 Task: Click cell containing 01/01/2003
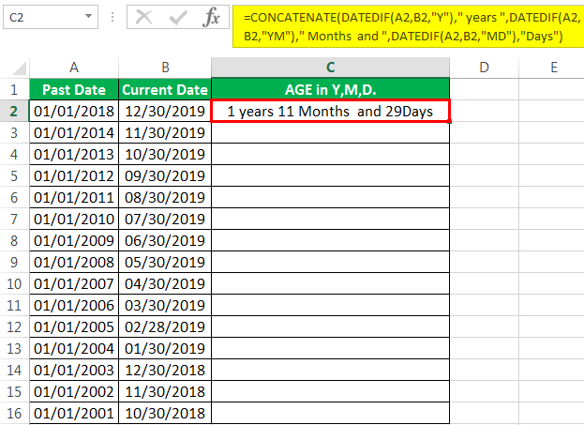coord(74,371)
